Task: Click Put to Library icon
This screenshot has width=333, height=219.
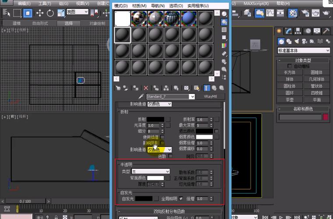Action: click(x=176, y=88)
